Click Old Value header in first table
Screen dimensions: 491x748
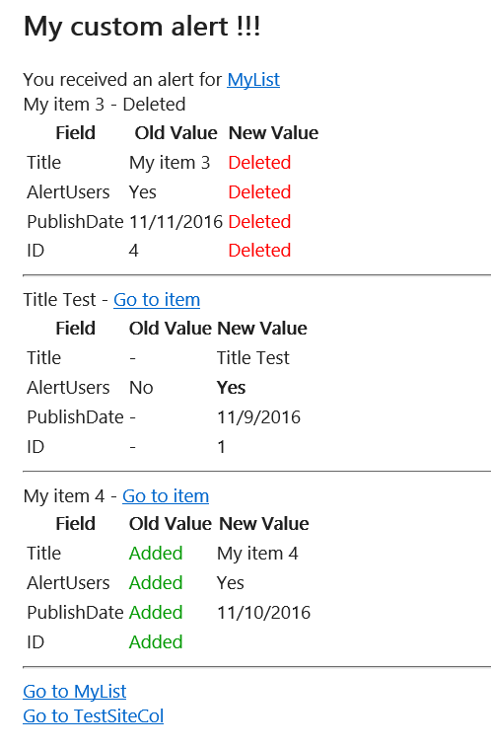pos(175,133)
